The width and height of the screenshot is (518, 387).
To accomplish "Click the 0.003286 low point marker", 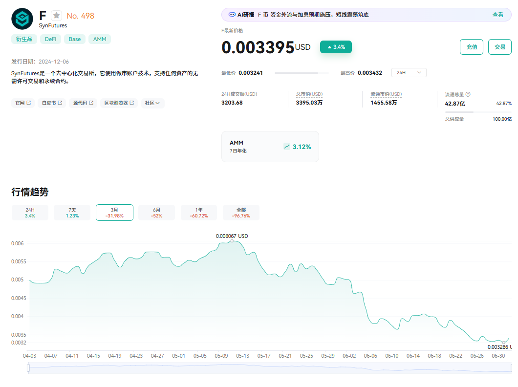I will tap(503, 343).
